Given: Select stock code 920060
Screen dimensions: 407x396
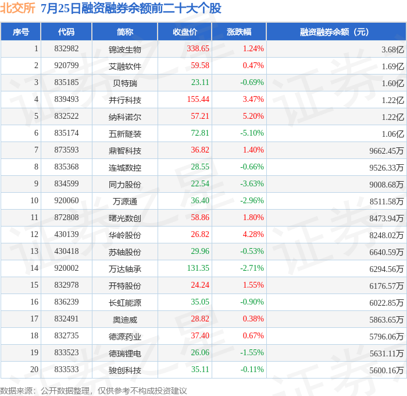Looking at the screenshot, I should coord(66,201).
